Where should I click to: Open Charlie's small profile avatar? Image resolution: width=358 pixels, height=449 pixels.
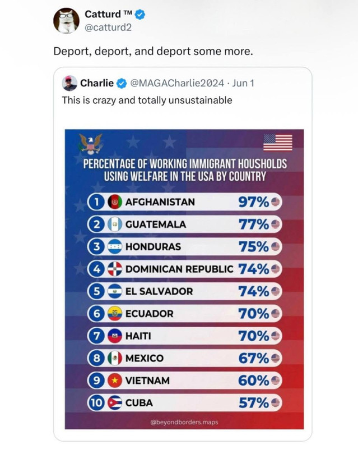69,83
